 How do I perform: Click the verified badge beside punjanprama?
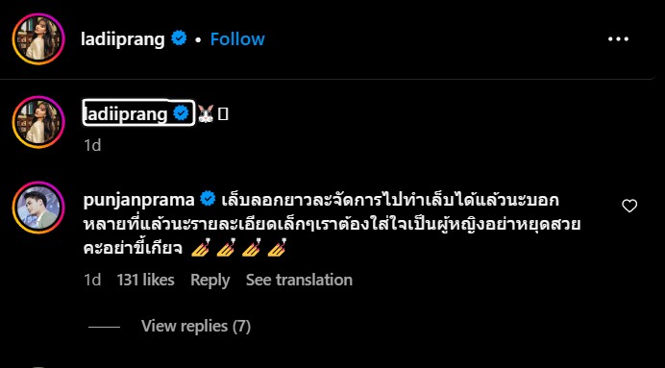coord(208,199)
